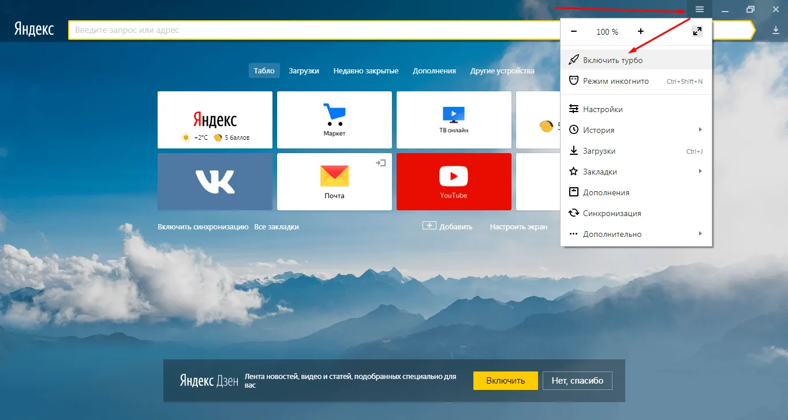
Task: Switch to the Загрузки tab
Action: coord(304,70)
